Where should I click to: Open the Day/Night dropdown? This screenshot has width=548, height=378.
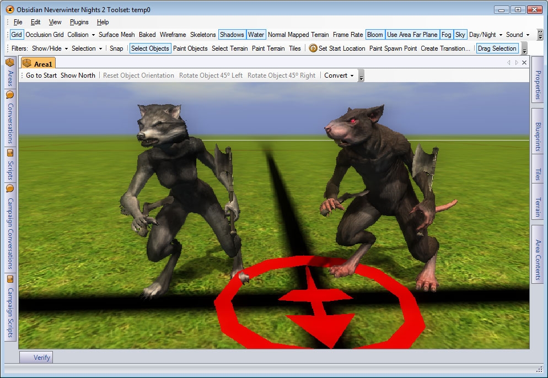pyautogui.click(x=486, y=35)
